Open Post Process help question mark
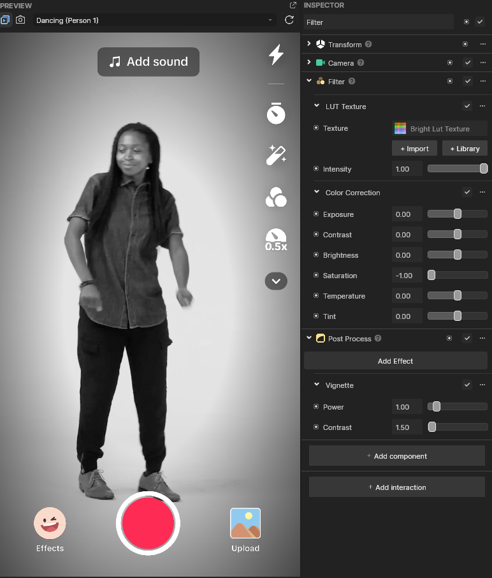This screenshot has height=578, width=492. pyautogui.click(x=378, y=338)
